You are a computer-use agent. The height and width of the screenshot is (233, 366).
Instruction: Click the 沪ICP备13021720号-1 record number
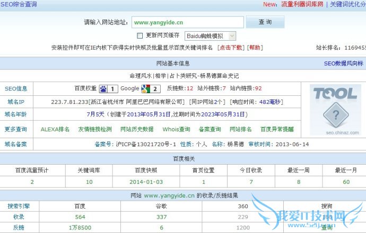146,144
